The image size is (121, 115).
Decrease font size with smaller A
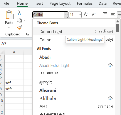94,14
